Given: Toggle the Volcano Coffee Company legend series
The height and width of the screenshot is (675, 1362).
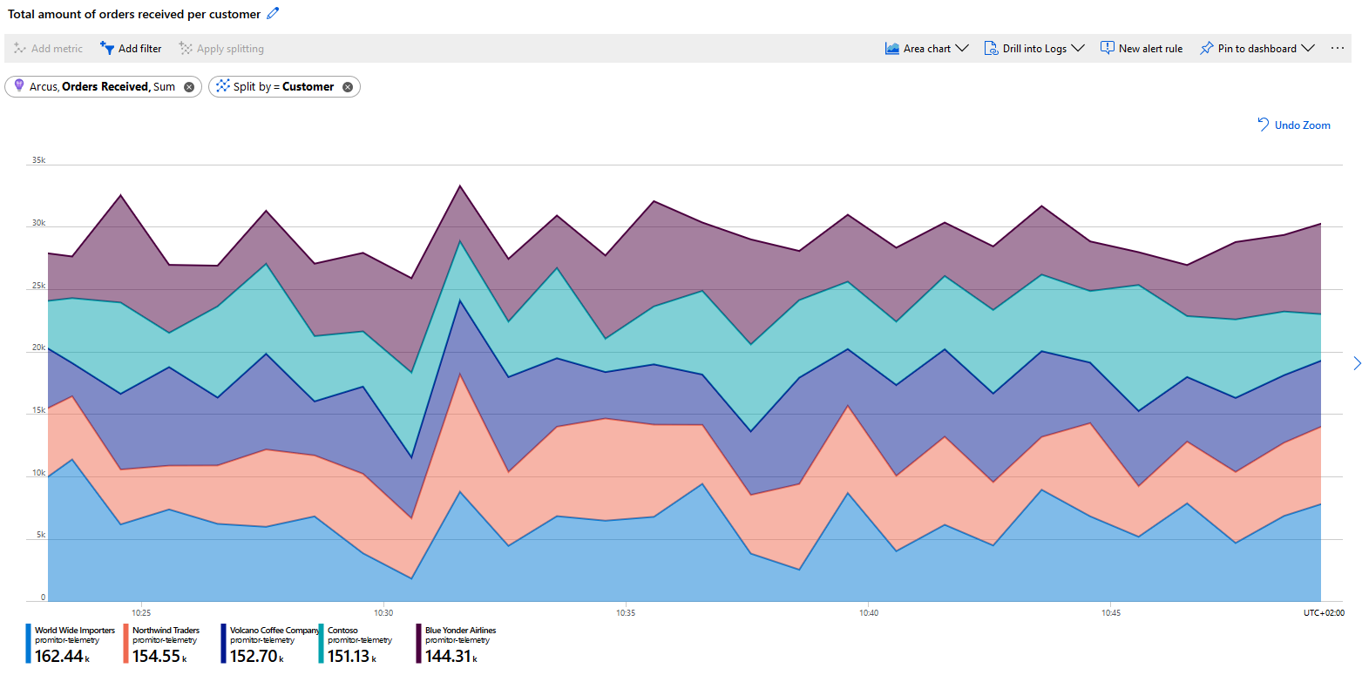Looking at the screenshot, I should [274, 631].
